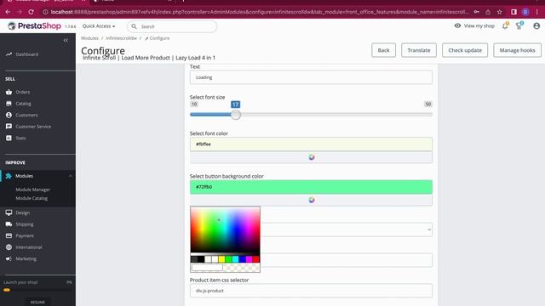Click the font size slider handle
The width and height of the screenshot is (545, 306).
point(236,115)
